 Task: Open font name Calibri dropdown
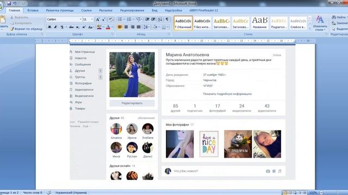tap(80, 19)
